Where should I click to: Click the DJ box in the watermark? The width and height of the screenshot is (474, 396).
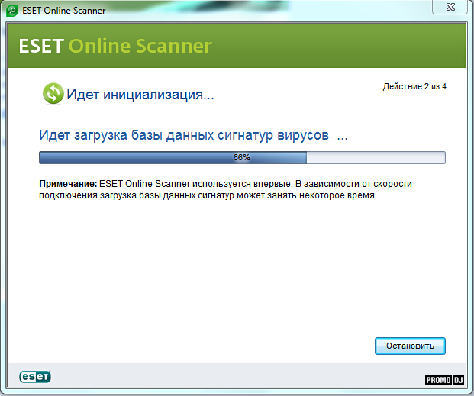[x=459, y=380]
